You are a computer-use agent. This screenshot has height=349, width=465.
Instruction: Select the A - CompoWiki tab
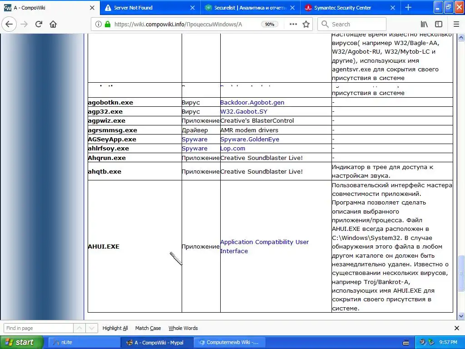coord(50,8)
